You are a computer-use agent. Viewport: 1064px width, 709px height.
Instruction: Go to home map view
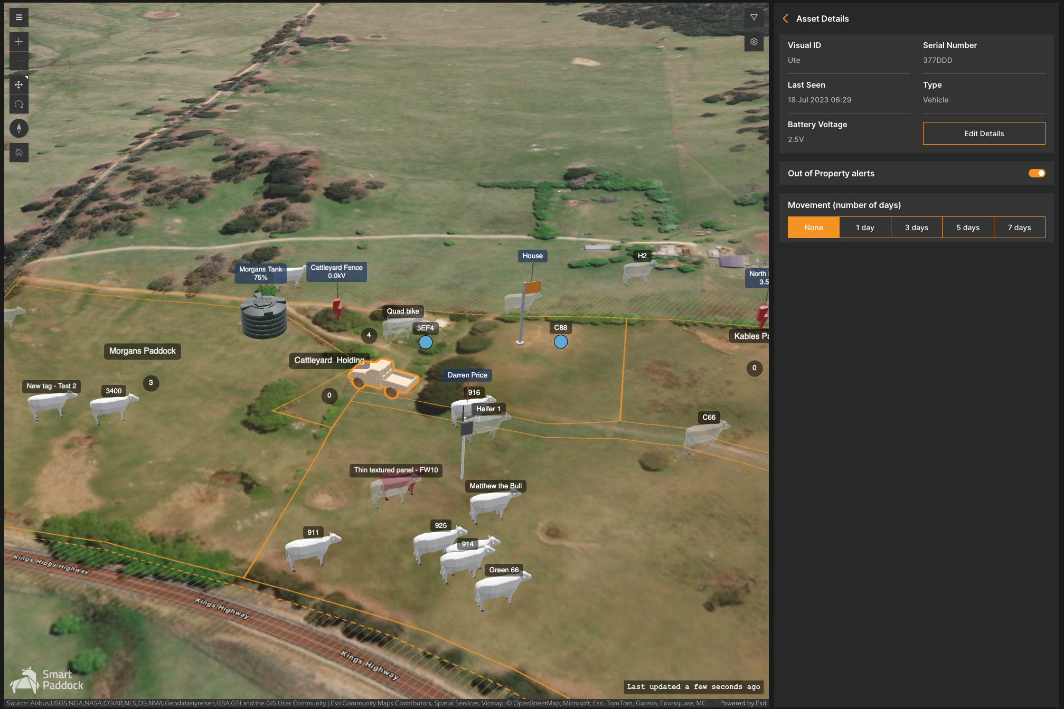tap(19, 153)
